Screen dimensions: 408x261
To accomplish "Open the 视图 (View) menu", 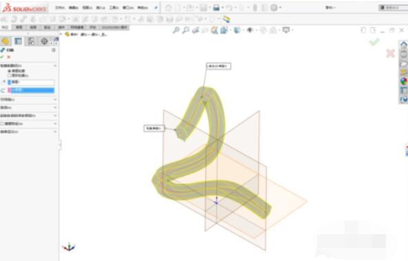I will 87,8.
